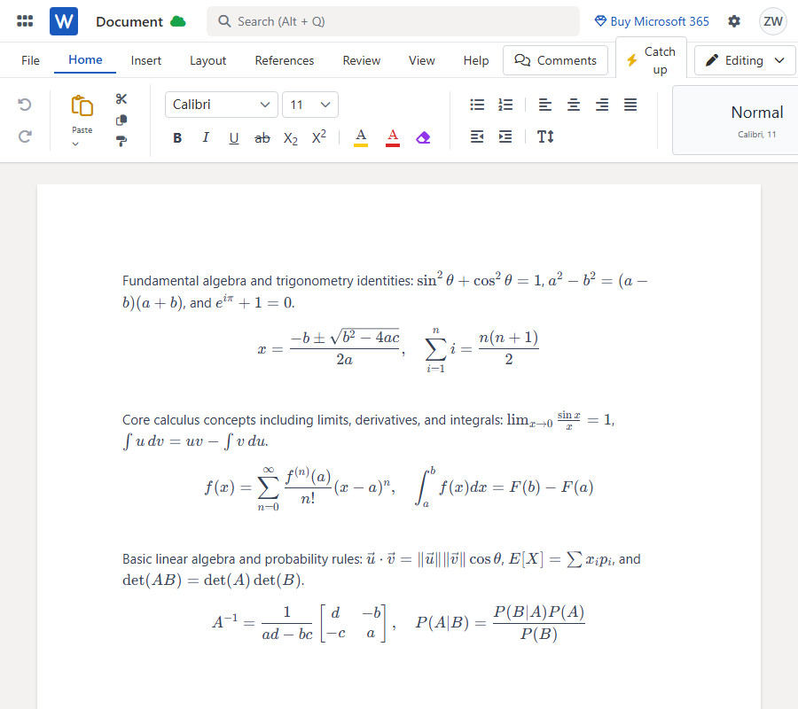Toggle subscript formatting
The width and height of the screenshot is (798, 709).
click(291, 138)
